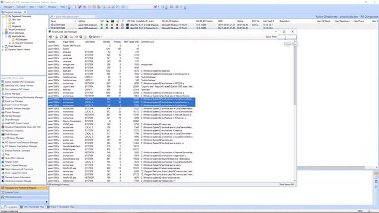This screenshot has height=213, width=379.
Task: Open Rename Computers tool
Action: [x=12, y=131]
